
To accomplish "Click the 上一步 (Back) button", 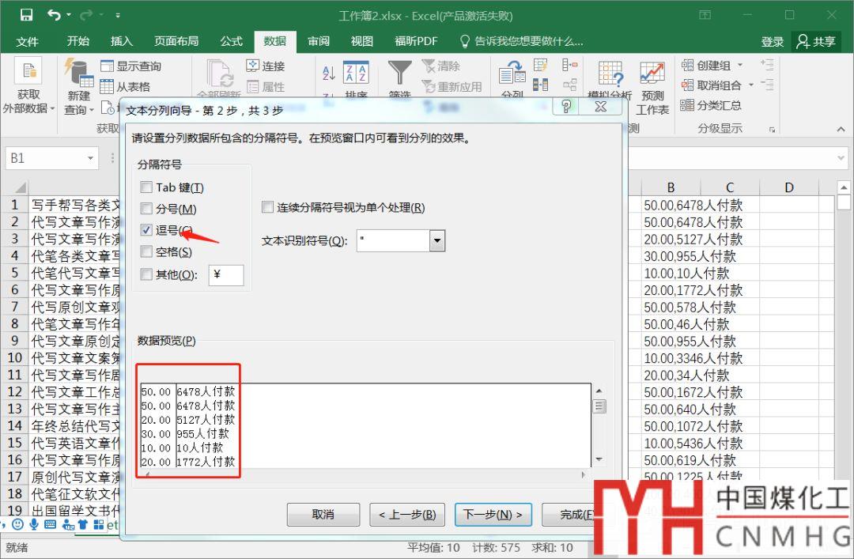I will [x=407, y=514].
